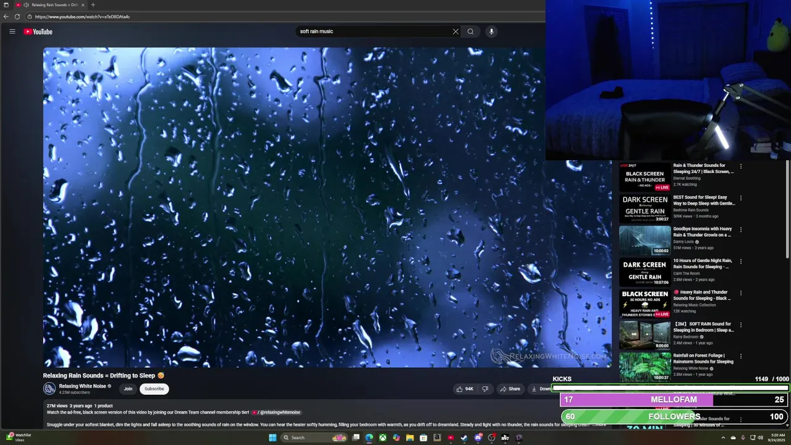Viewport: 791px width, 445px height.
Task: Open options for 'SOFT RAIN Sound for Sleeping' video
Action: point(741,325)
